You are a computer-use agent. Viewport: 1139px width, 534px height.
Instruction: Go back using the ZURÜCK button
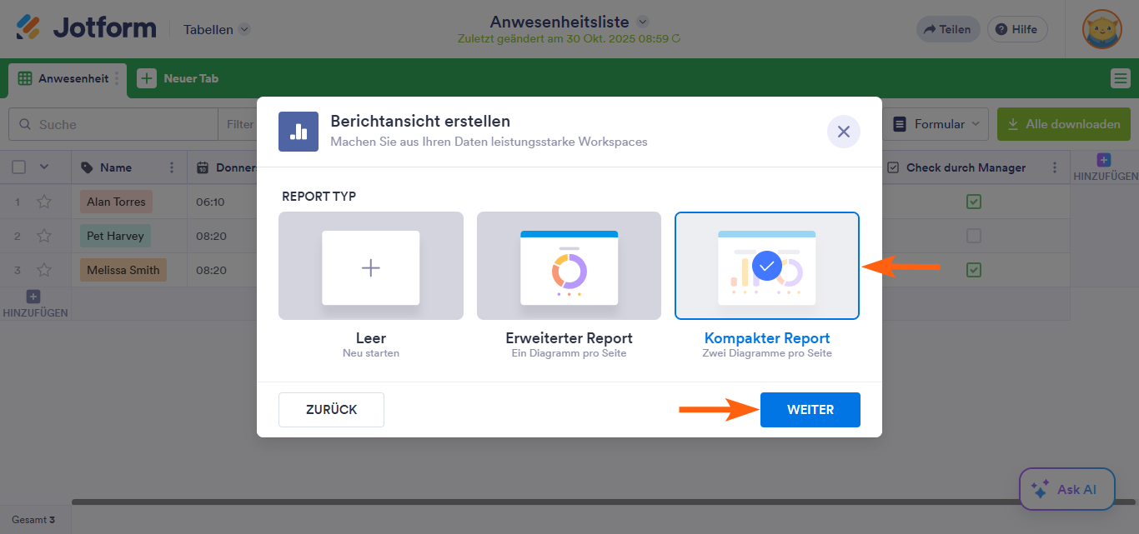(331, 409)
